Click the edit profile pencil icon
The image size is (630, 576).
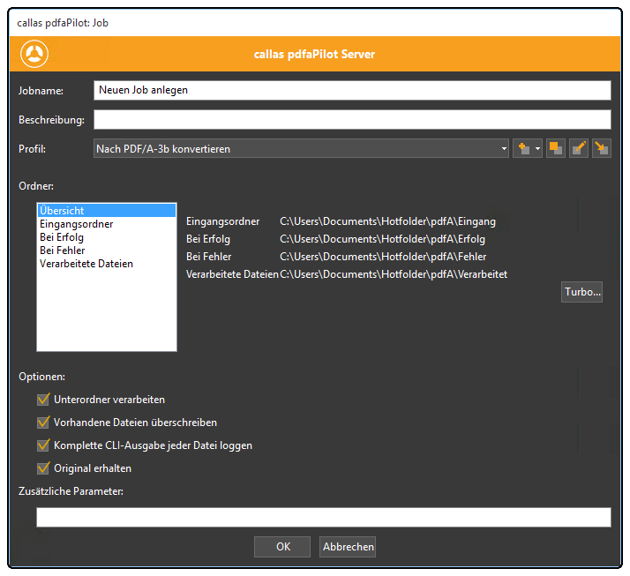click(579, 148)
